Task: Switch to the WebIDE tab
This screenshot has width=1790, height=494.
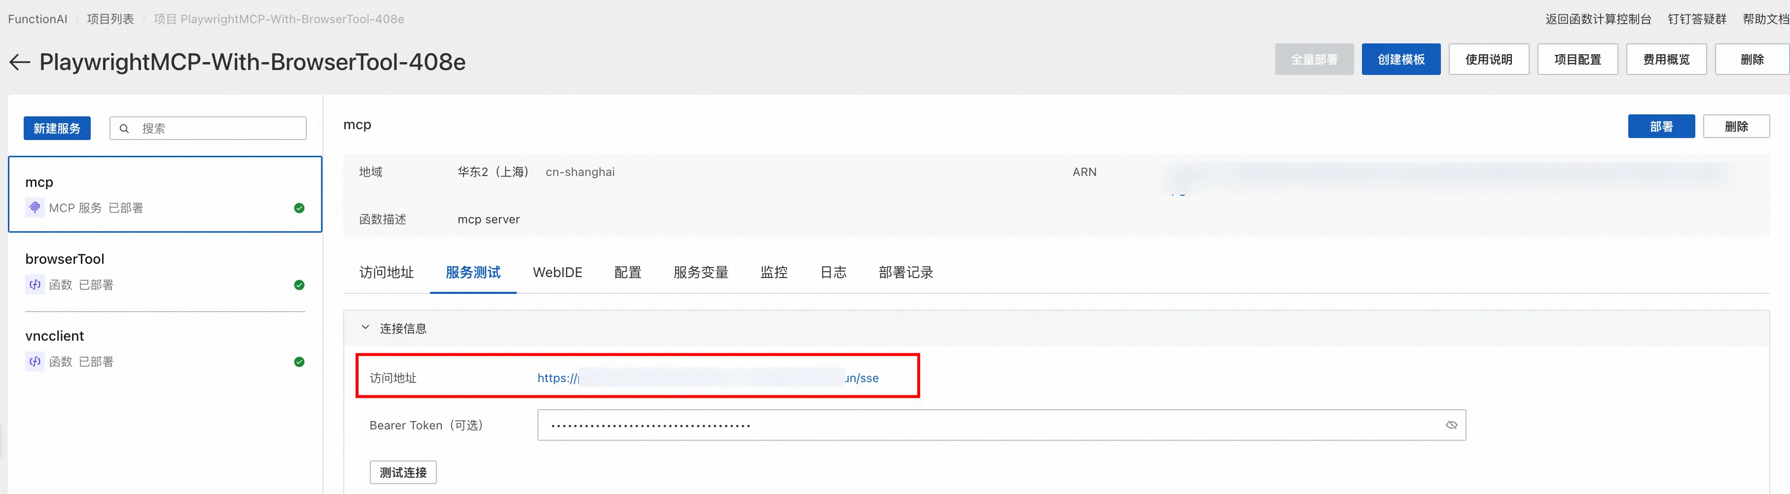Action: coord(557,272)
